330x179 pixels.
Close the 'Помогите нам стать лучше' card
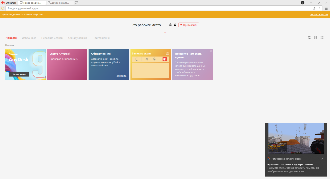pos(211,51)
